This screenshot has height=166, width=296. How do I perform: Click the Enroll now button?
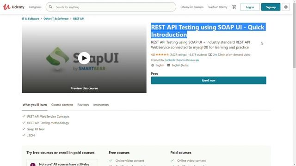click(x=209, y=80)
